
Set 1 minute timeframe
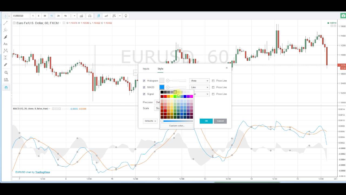coord(33,16)
